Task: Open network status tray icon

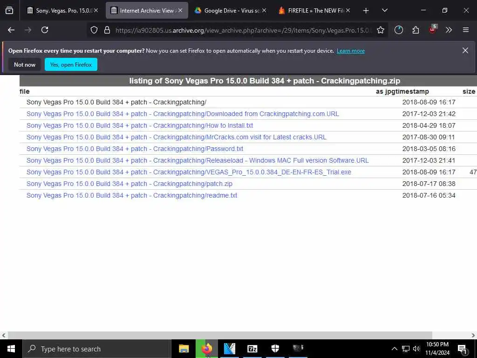Action: point(406,349)
